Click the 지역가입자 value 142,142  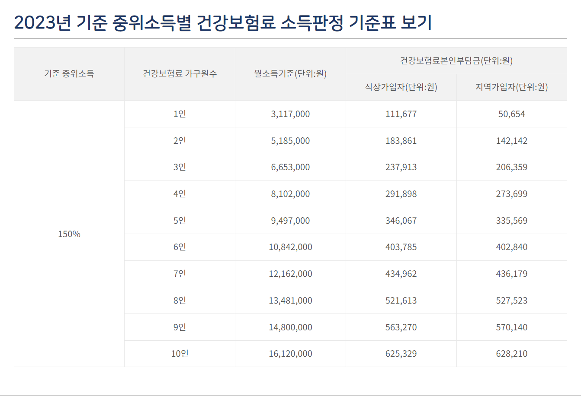[x=512, y=141]
